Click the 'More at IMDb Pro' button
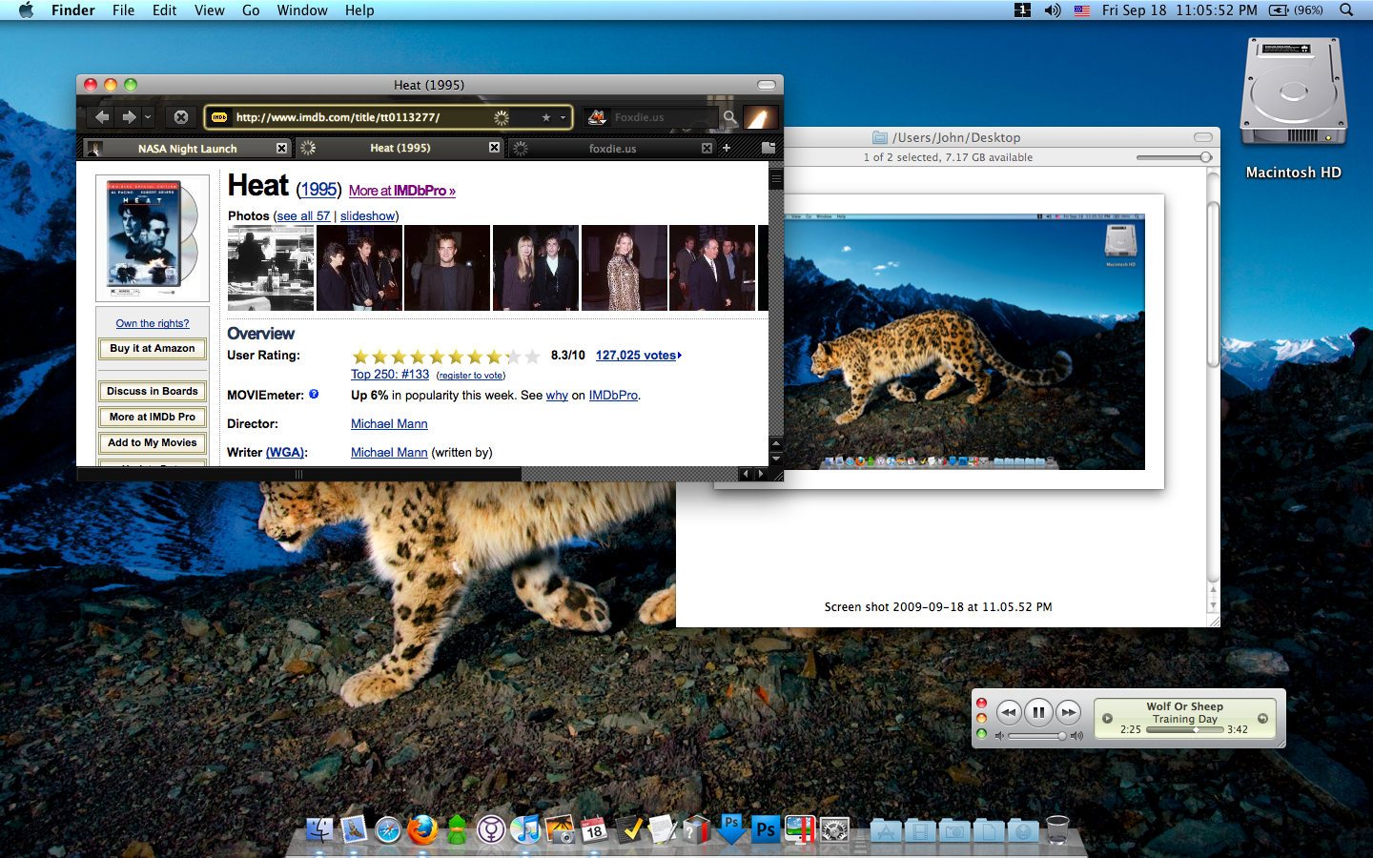Viewport: 1373px width, 858px height. 153,417
